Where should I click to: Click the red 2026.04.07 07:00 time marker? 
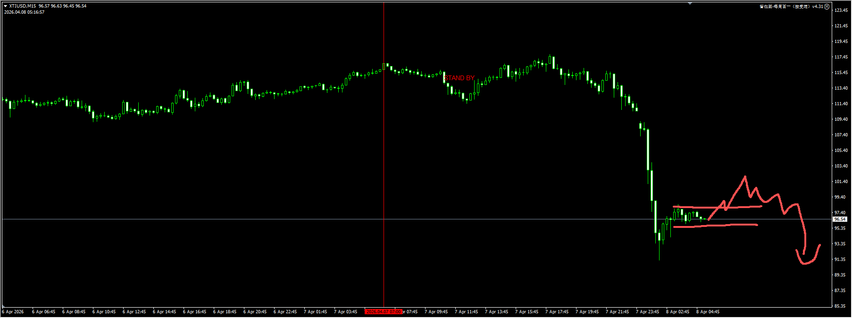pos(383,312)
